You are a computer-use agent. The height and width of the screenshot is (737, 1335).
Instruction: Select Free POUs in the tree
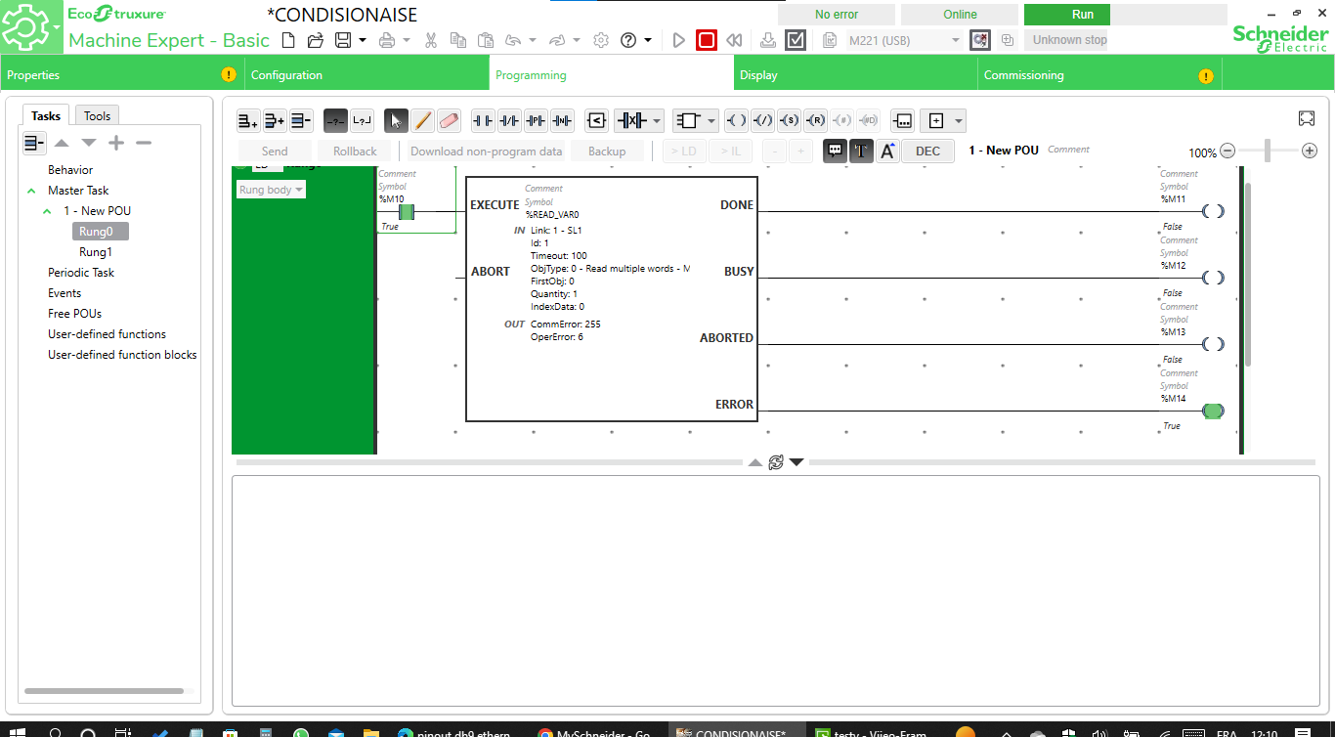coord(74,314)
